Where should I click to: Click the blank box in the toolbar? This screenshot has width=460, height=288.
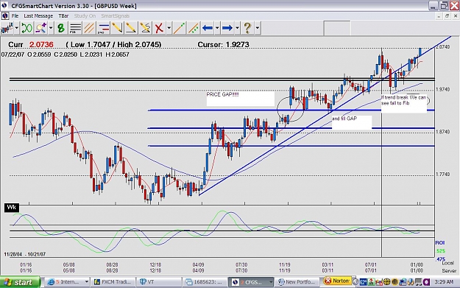pyautogui.click(x=337, y=28)
